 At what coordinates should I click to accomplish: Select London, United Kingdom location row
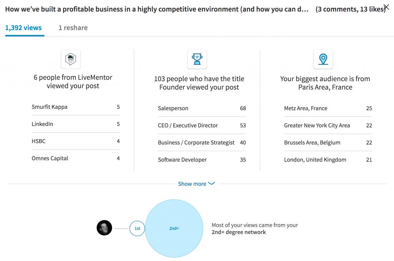pyautogui.click(x=328, y=160)
